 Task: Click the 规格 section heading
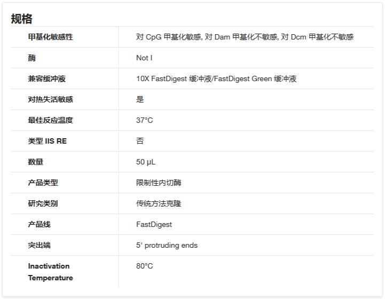point(22,19)
